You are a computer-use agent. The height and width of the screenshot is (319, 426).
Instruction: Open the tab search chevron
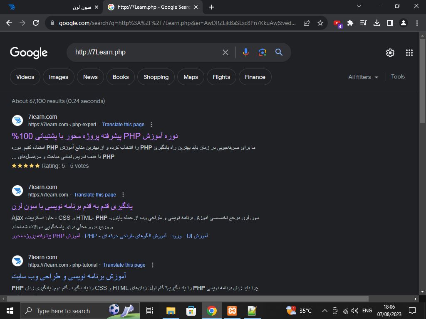(x=359, y=6)
